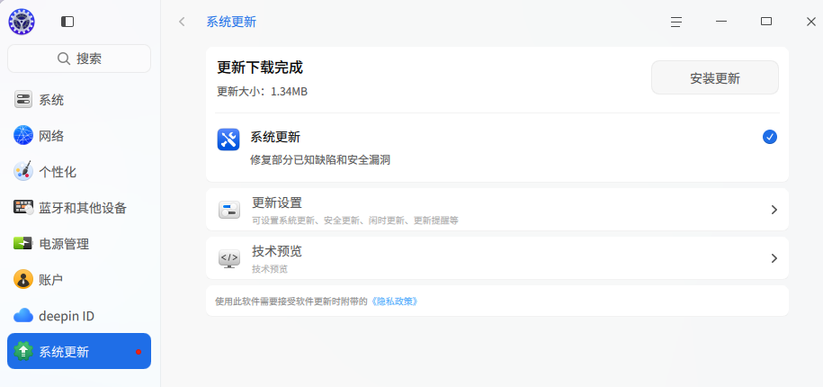Click the 系统更新 breadcrumb title
Viewport: 823px width, 387px height.
(231, 22)
